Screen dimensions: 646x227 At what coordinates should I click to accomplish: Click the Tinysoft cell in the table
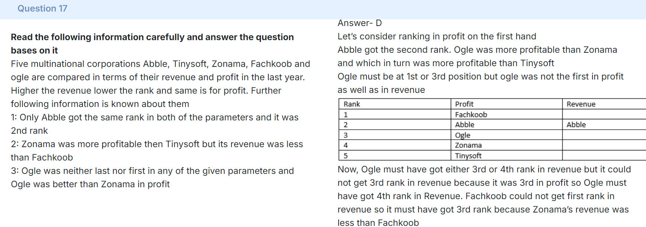click(507, 156)
